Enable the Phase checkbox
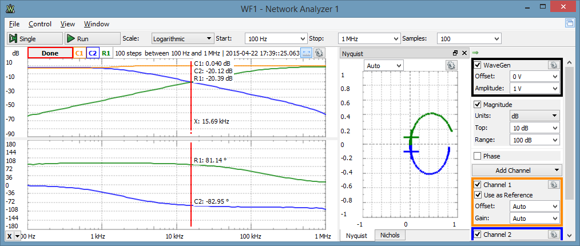580x246 pixels. click(x=478, y=156)
